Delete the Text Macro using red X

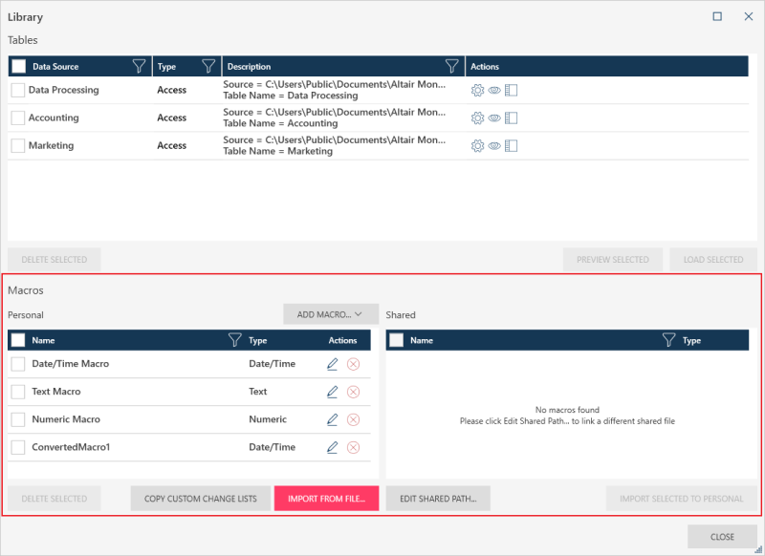point(353,392)
